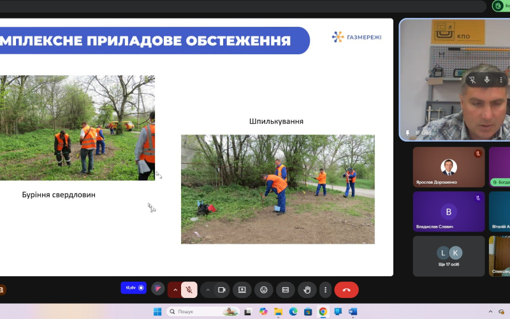Open Microsoft Word from the taskbar

pyautogui.click(x=353, y=311)
